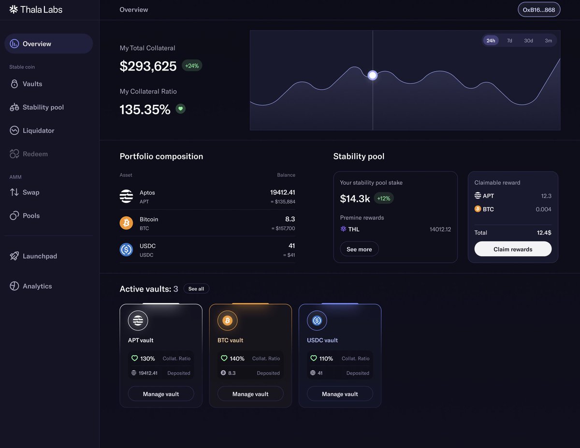Click the Swap arrows icon
This screenshot has width=580, height=448.
pos(14,192)
